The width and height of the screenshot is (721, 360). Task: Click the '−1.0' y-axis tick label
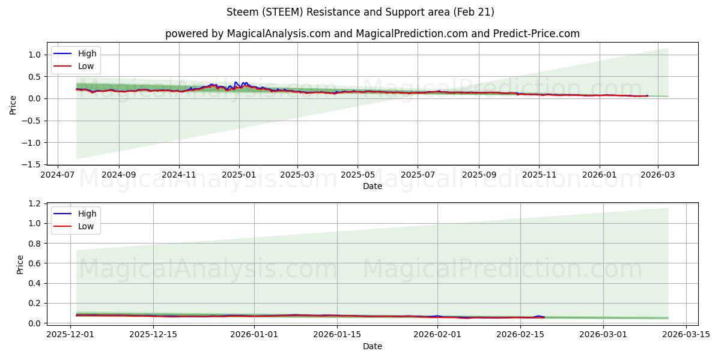coord(32,143)
